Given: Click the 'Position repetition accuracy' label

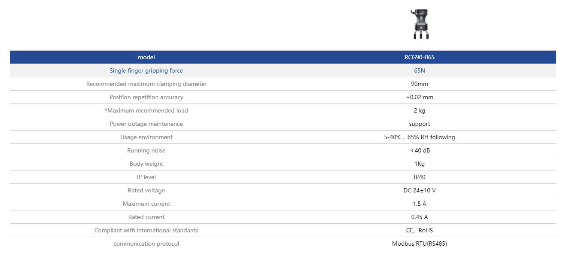Looking at the screenshot, I should coord(146,97).
